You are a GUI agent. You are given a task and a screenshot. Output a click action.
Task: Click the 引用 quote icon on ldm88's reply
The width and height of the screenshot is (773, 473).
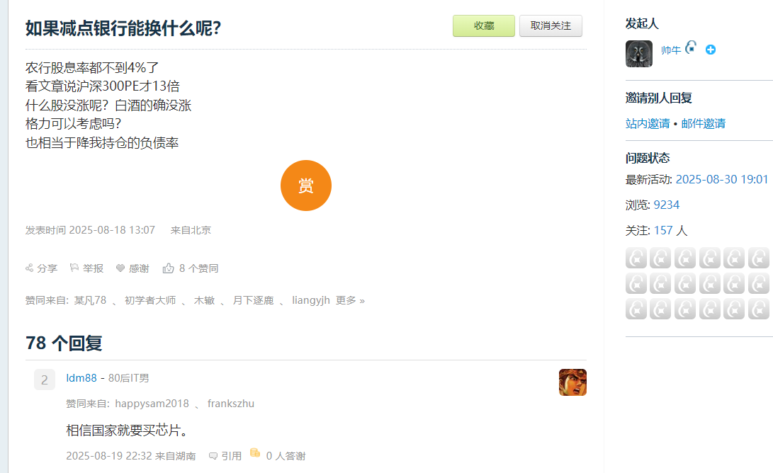click(x=213, y=456)
